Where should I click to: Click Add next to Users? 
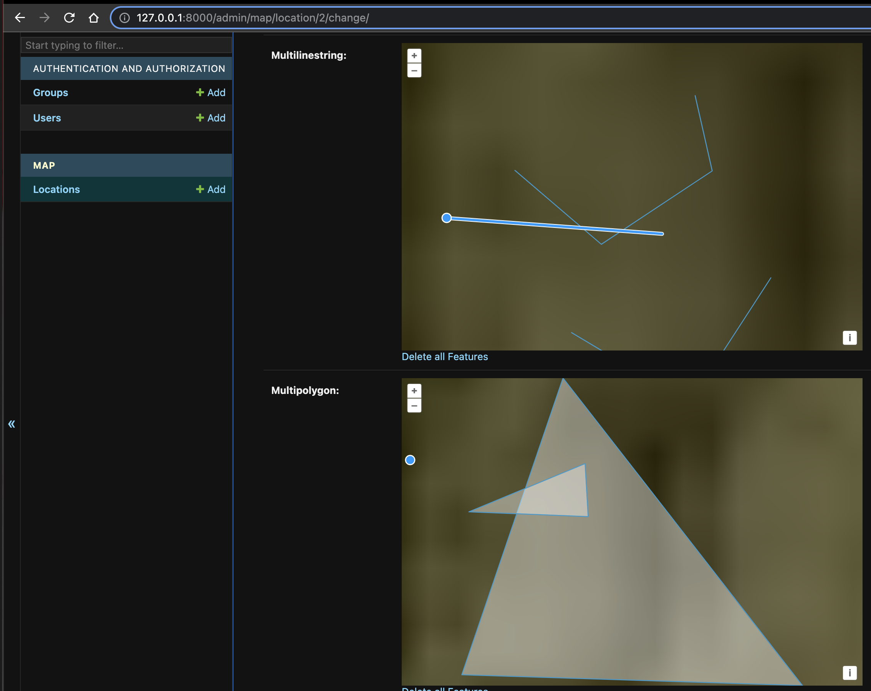click(210, 118)
